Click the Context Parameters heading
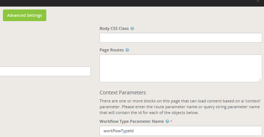Viewport: 264px width, 137px height. point(123,93)
